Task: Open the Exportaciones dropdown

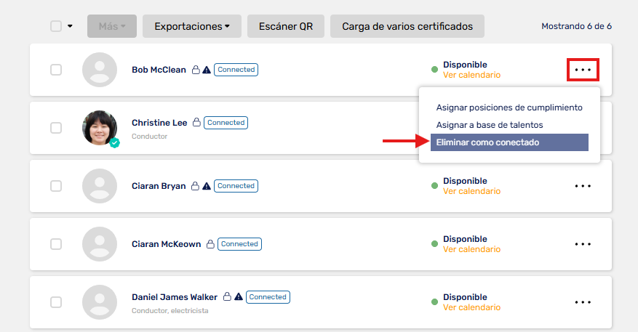Action: tap(192, 26)
